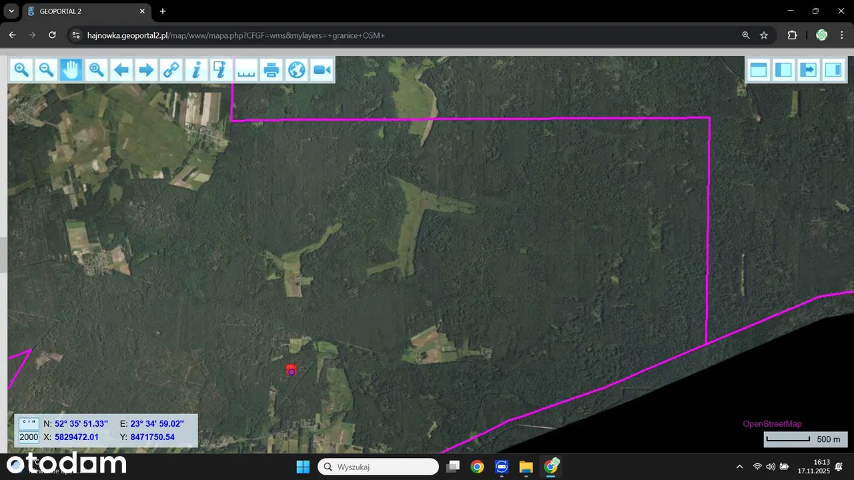Screen dimensions: 854x480
Task: Click the chain link map URL icon
Action: (171, 69)
